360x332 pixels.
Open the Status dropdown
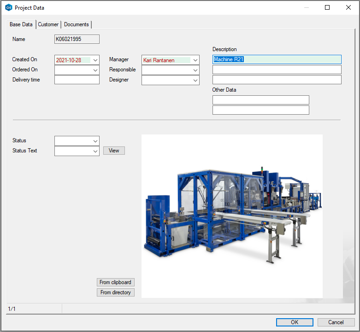[x=95, y=141]
